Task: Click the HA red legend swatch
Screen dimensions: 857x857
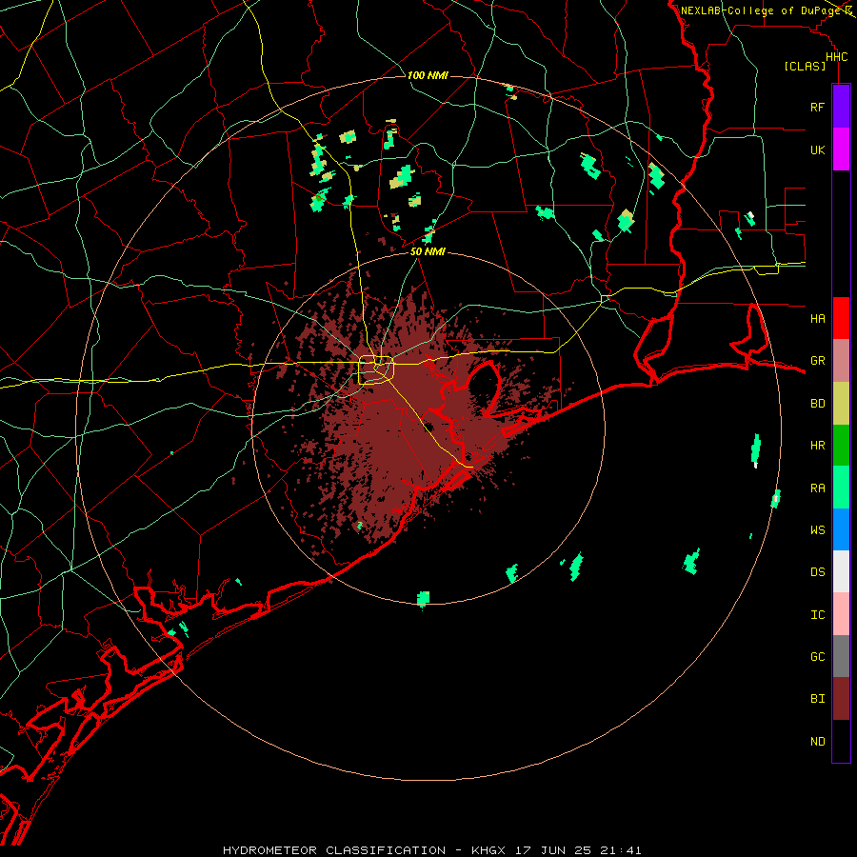Action: (841, 318)
